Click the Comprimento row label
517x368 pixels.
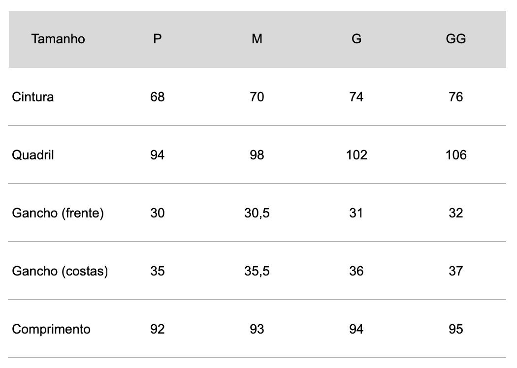51,330
